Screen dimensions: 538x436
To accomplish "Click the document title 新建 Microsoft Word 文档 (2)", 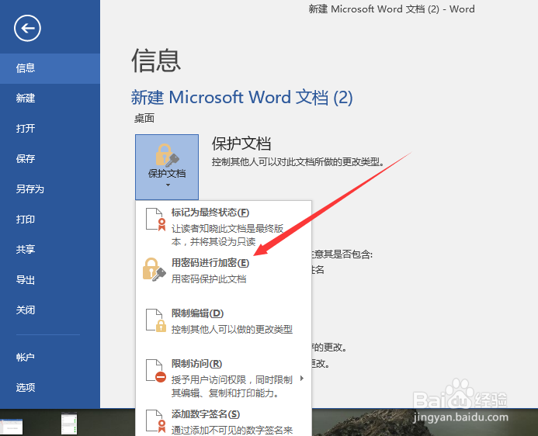I will pyautogui.click(x=242, y=97).
